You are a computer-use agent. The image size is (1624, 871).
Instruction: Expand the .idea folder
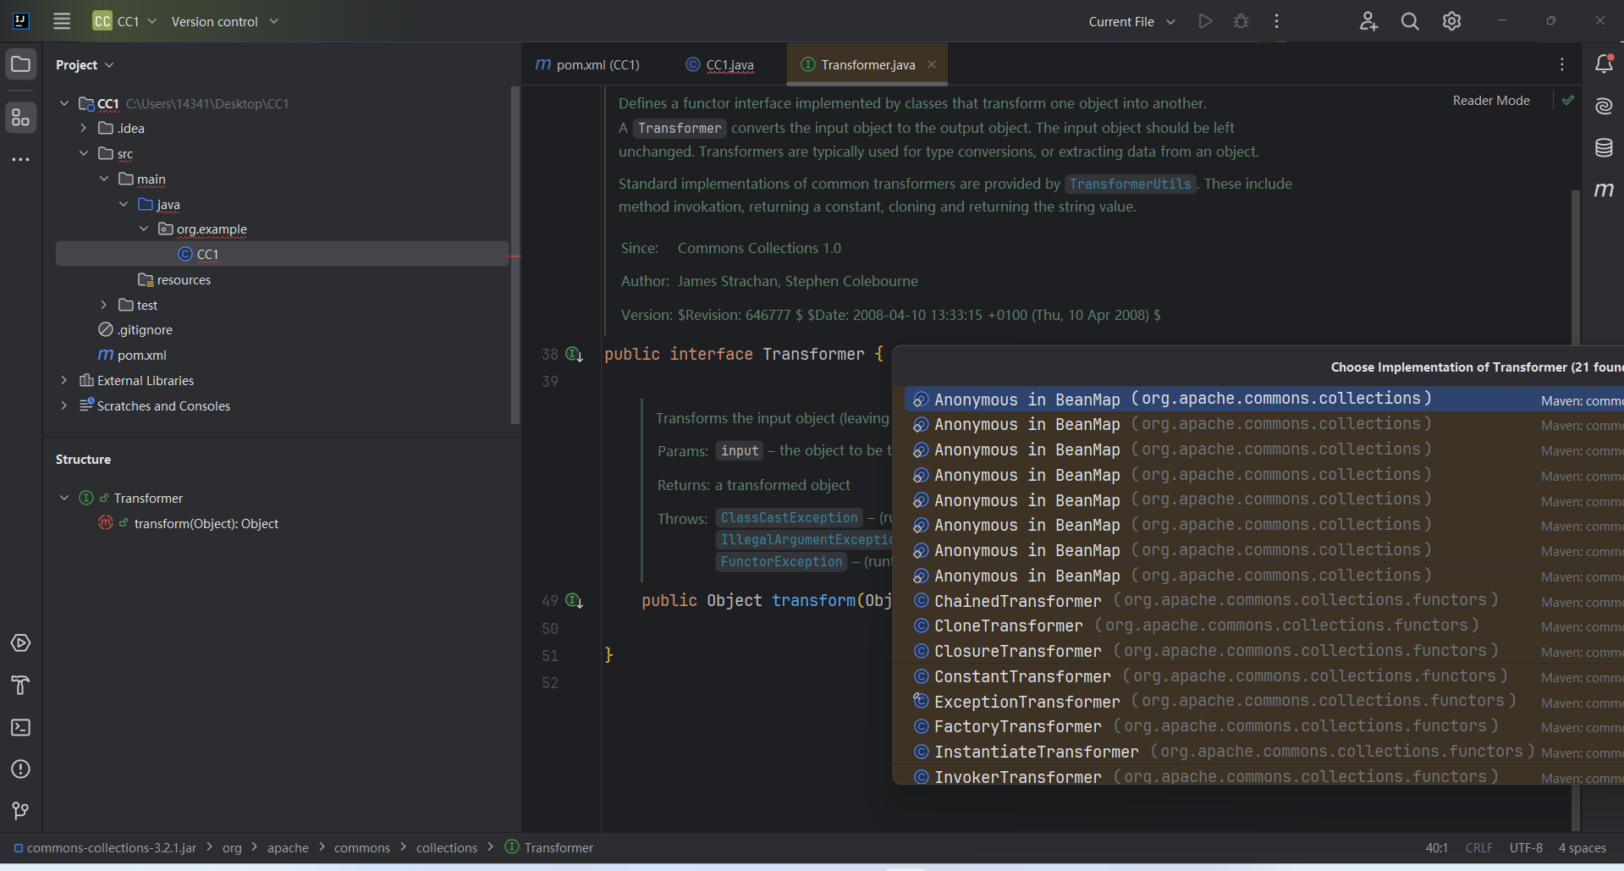point(83,128)
